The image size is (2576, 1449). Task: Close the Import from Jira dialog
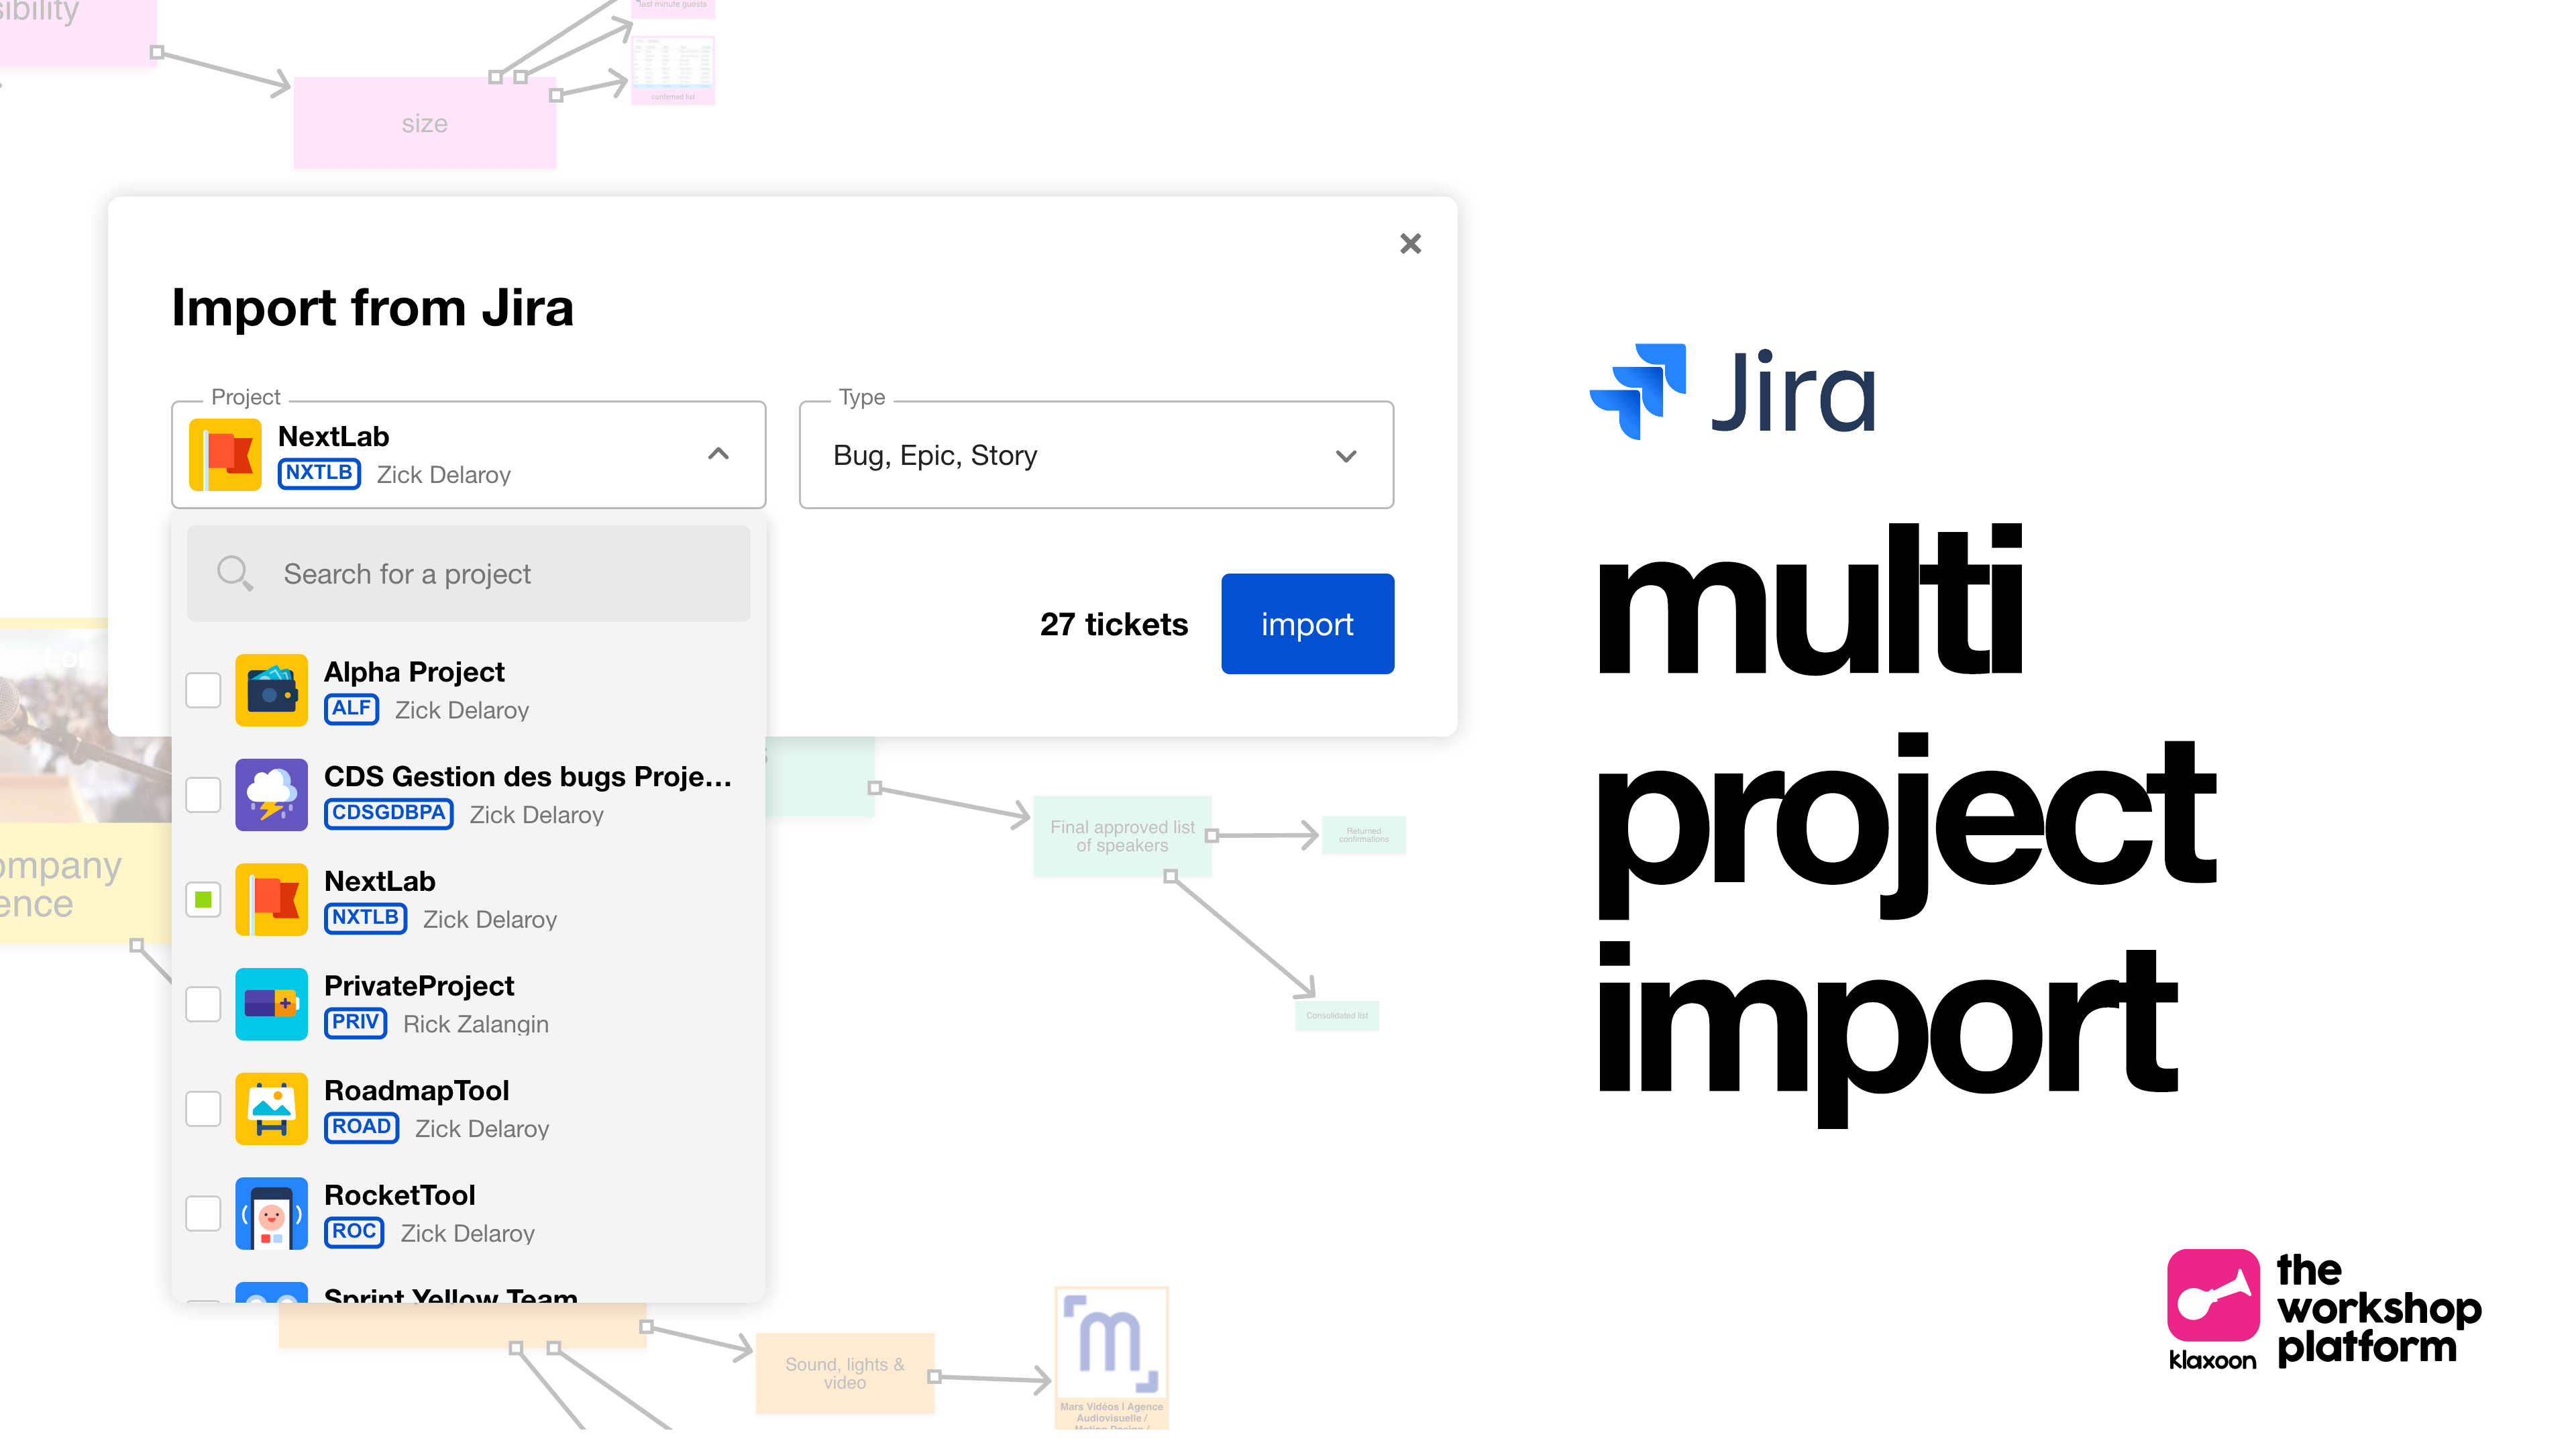coord(1410,244)
